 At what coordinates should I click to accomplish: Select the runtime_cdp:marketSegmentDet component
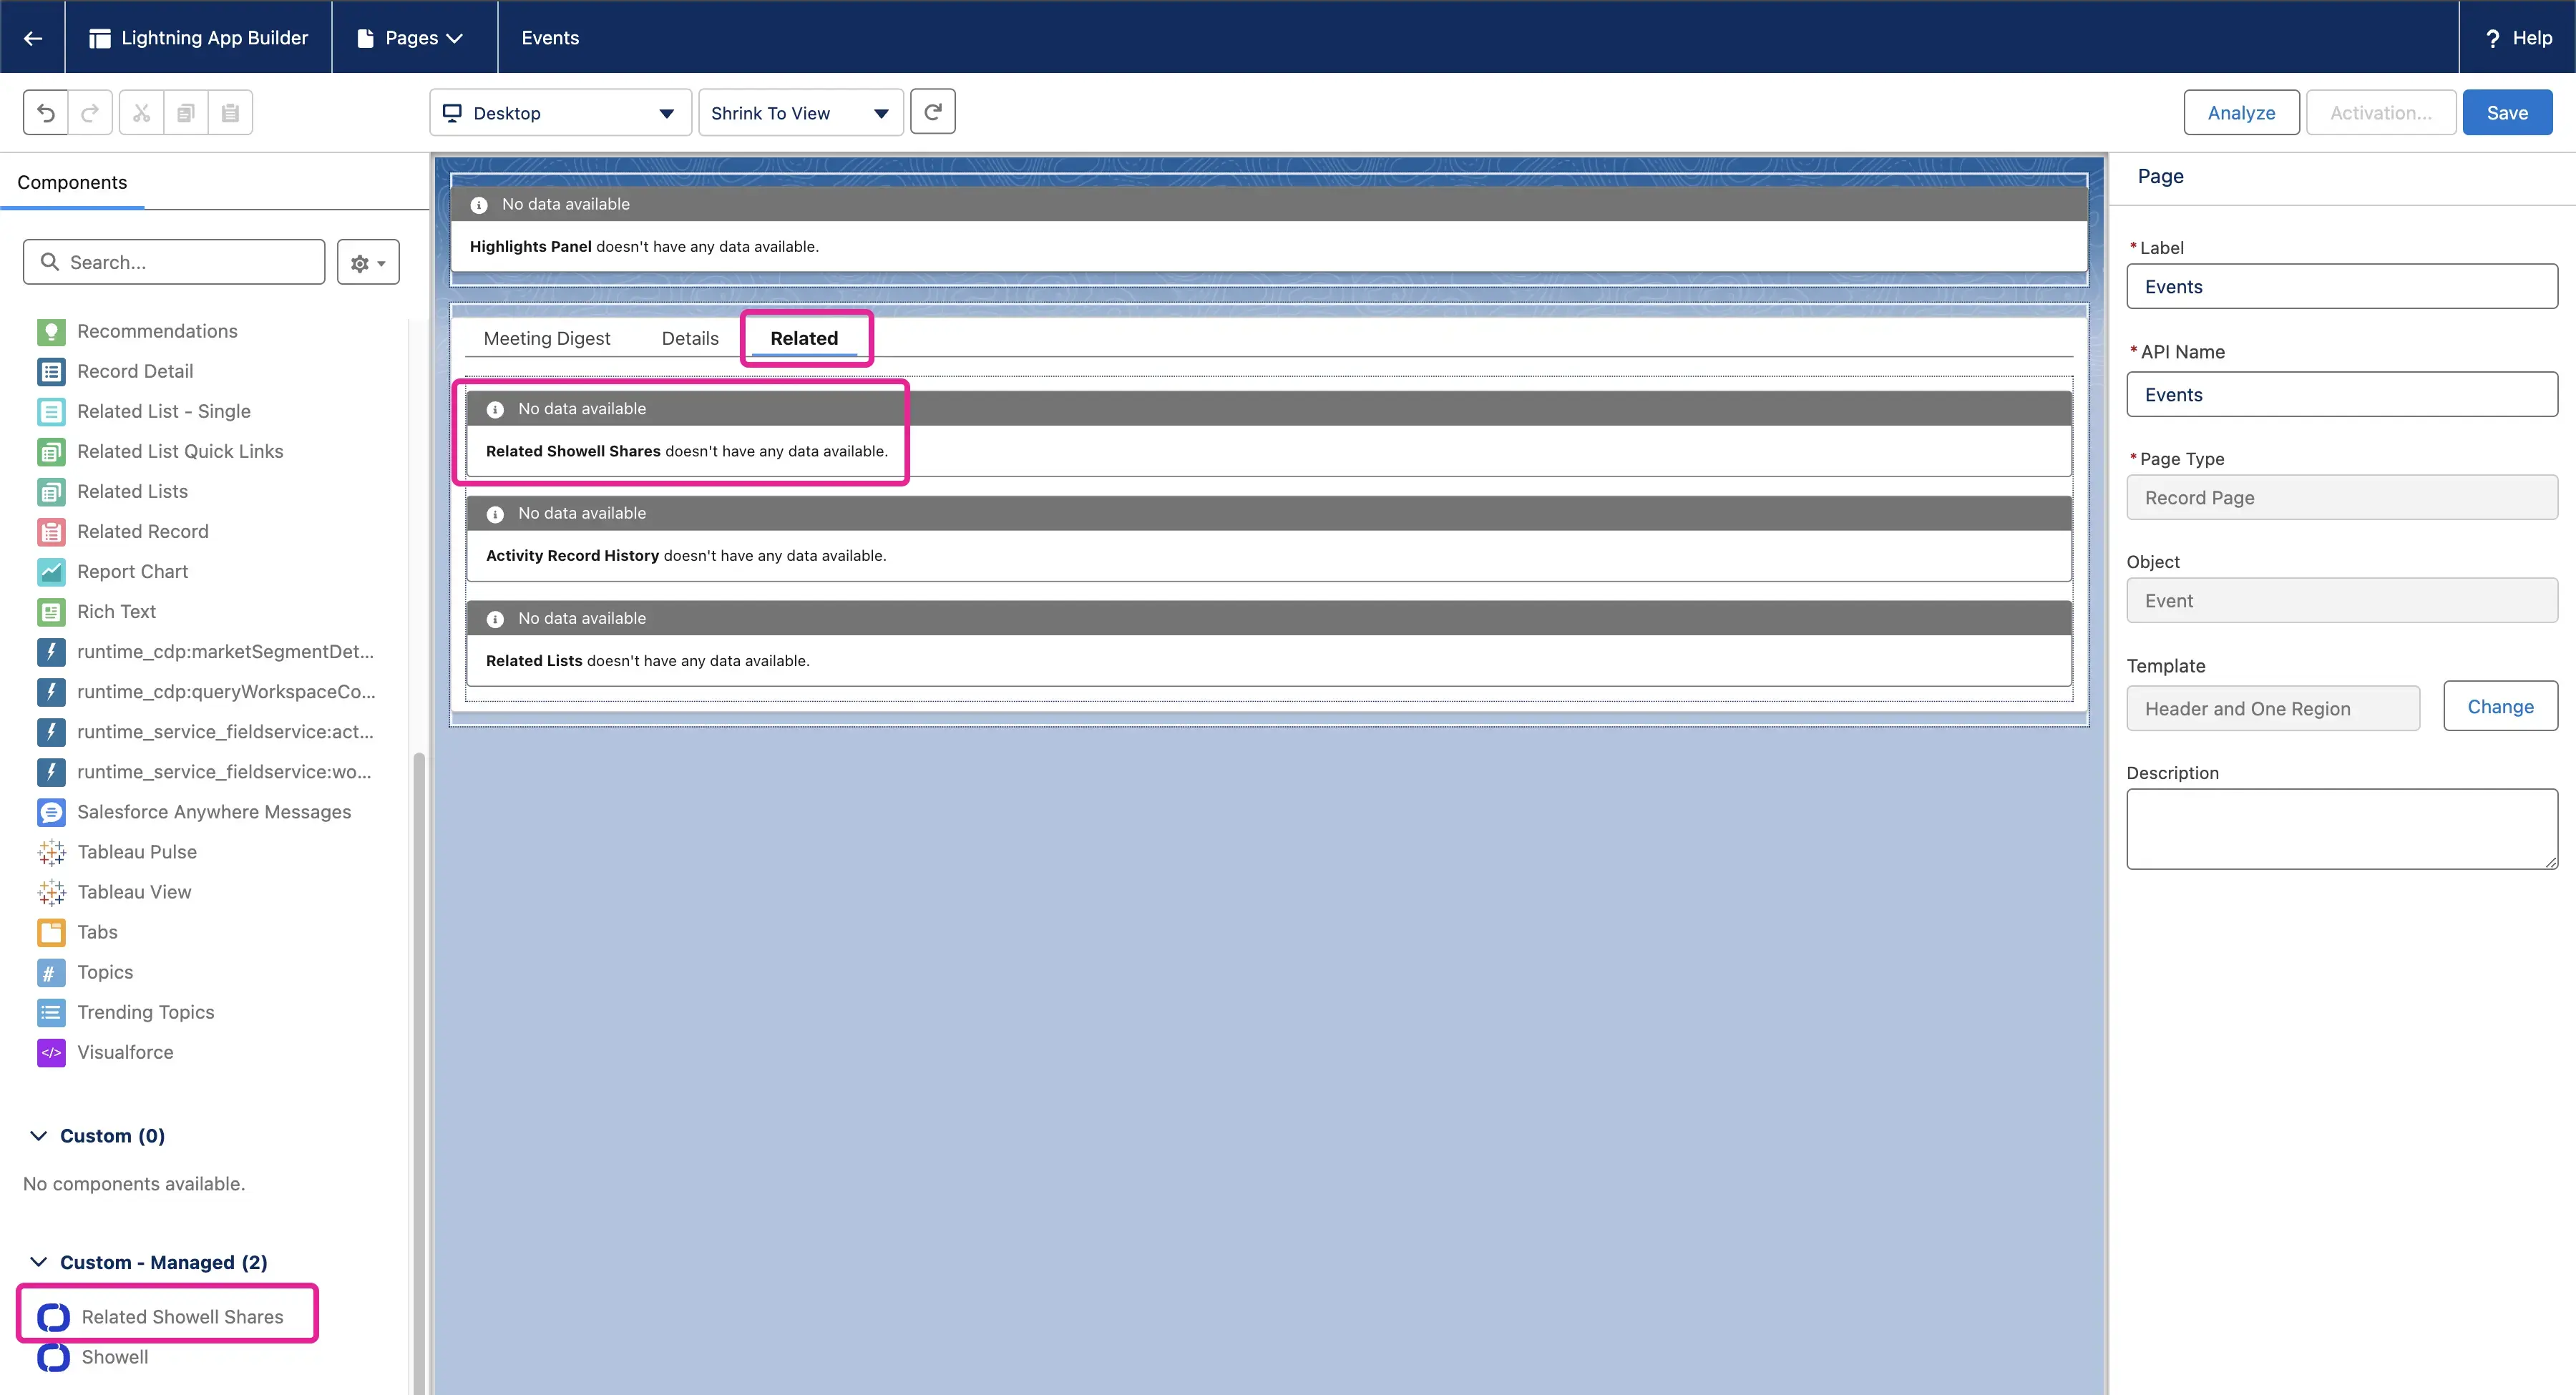click(x=207, y=651)
